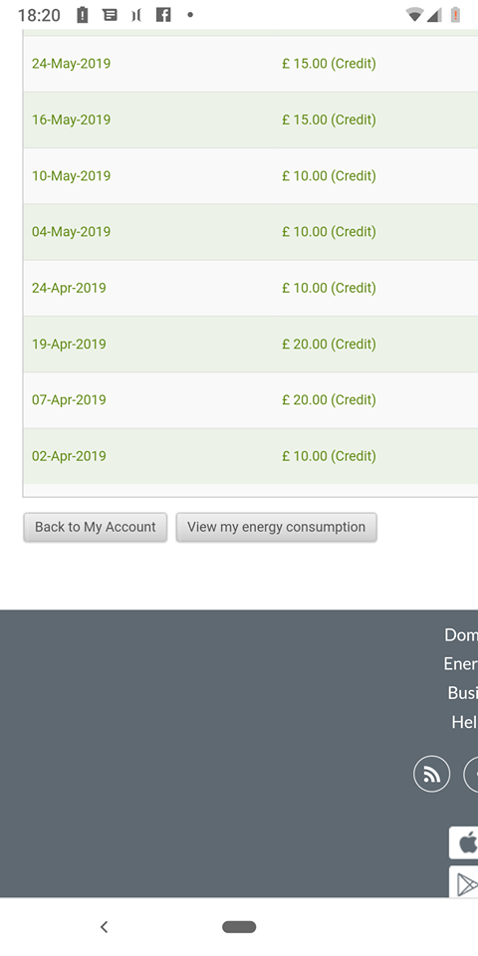Select the 24-May-2019 payment row
Screen dimensions: 478x956
coord(251,64)
